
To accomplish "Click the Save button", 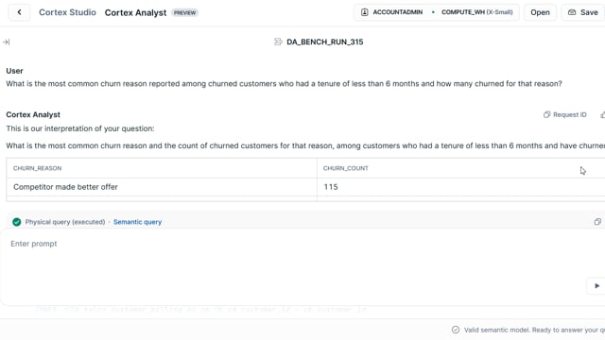I will click(583, 12).
